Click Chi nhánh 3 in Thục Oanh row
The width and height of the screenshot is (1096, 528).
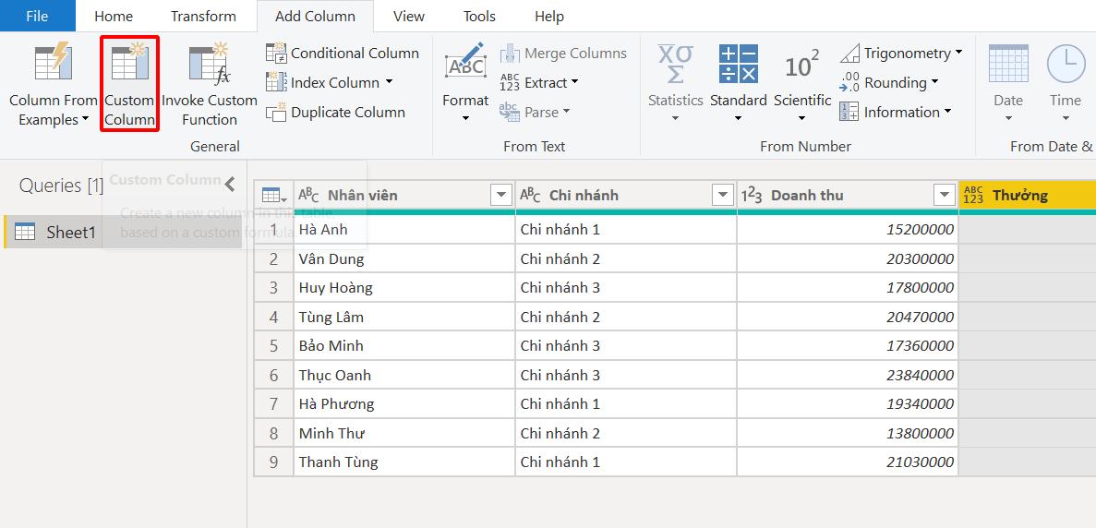[626, 375]
